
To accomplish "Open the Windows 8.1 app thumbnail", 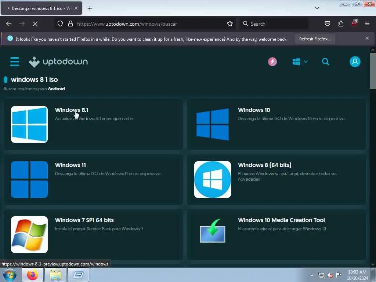I will click(29, 124).
